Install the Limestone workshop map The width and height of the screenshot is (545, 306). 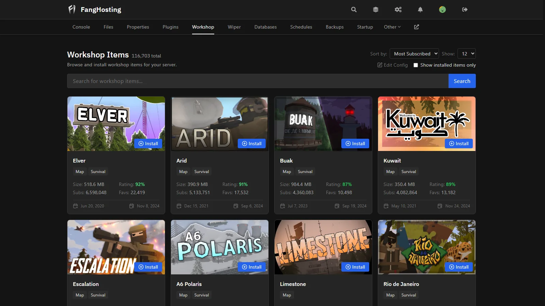pos(355,267)
